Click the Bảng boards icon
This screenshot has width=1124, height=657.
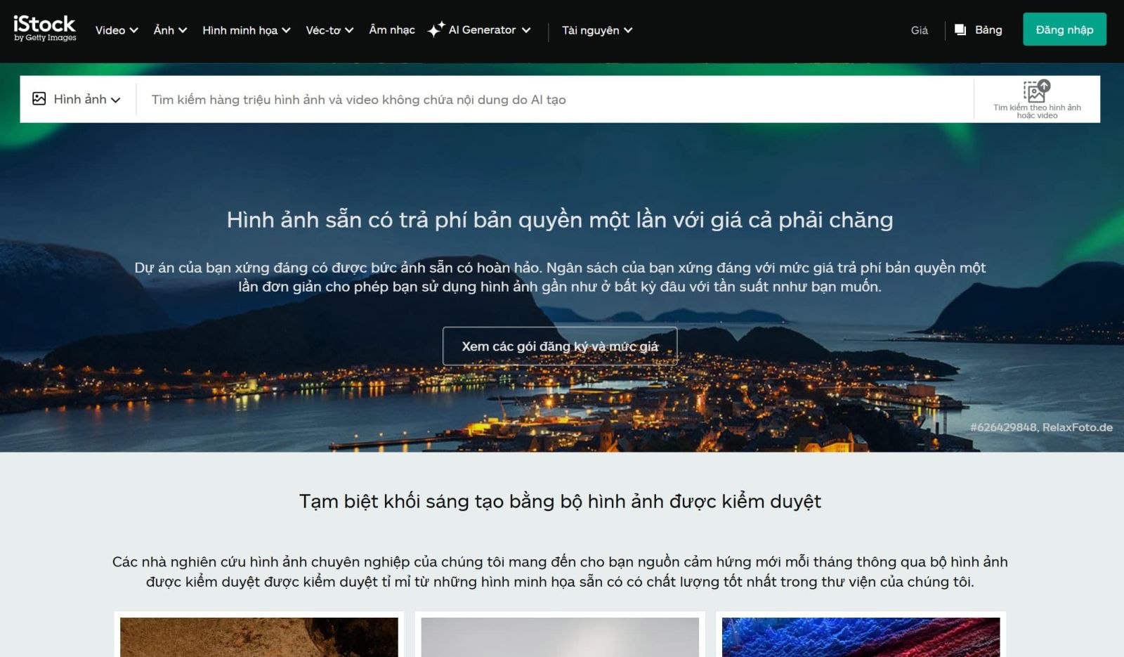pos(960,30)
